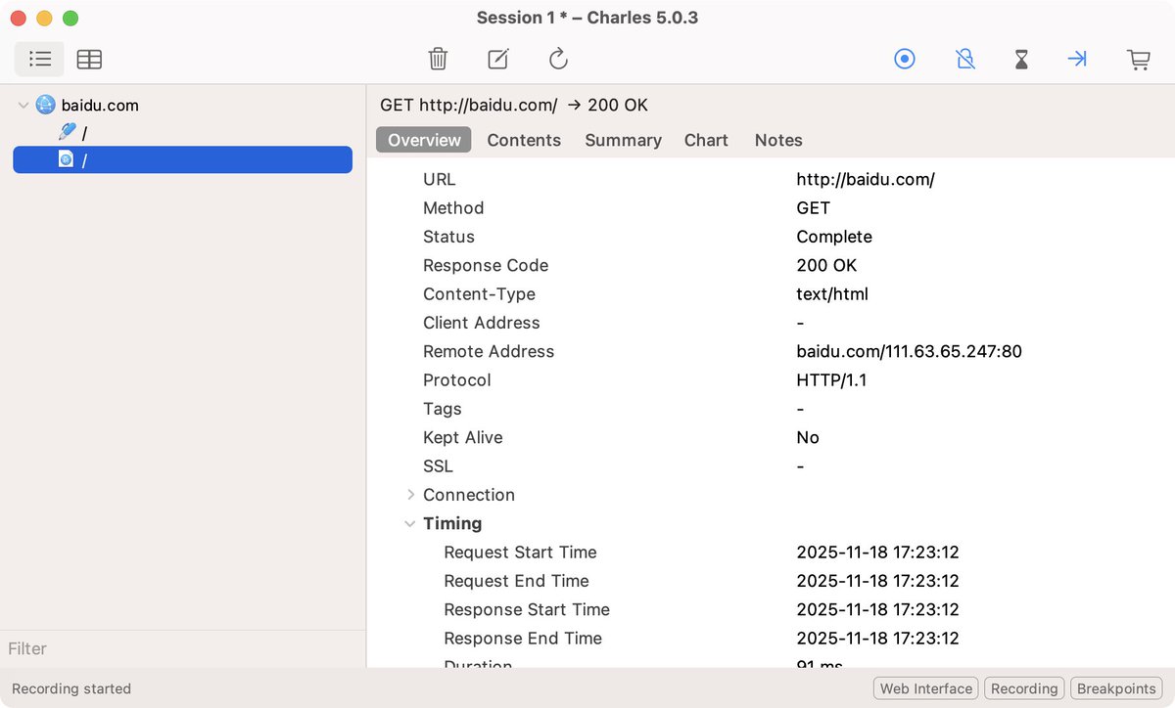The width and height of the screenshot is (1175, 708).
Task: Toggle breakpoints arrow icon
Action: (1077, 60)
